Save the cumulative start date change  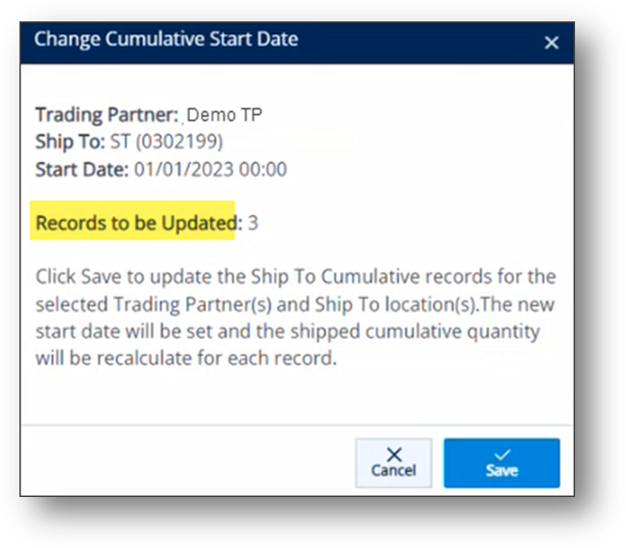coord(502,463)
